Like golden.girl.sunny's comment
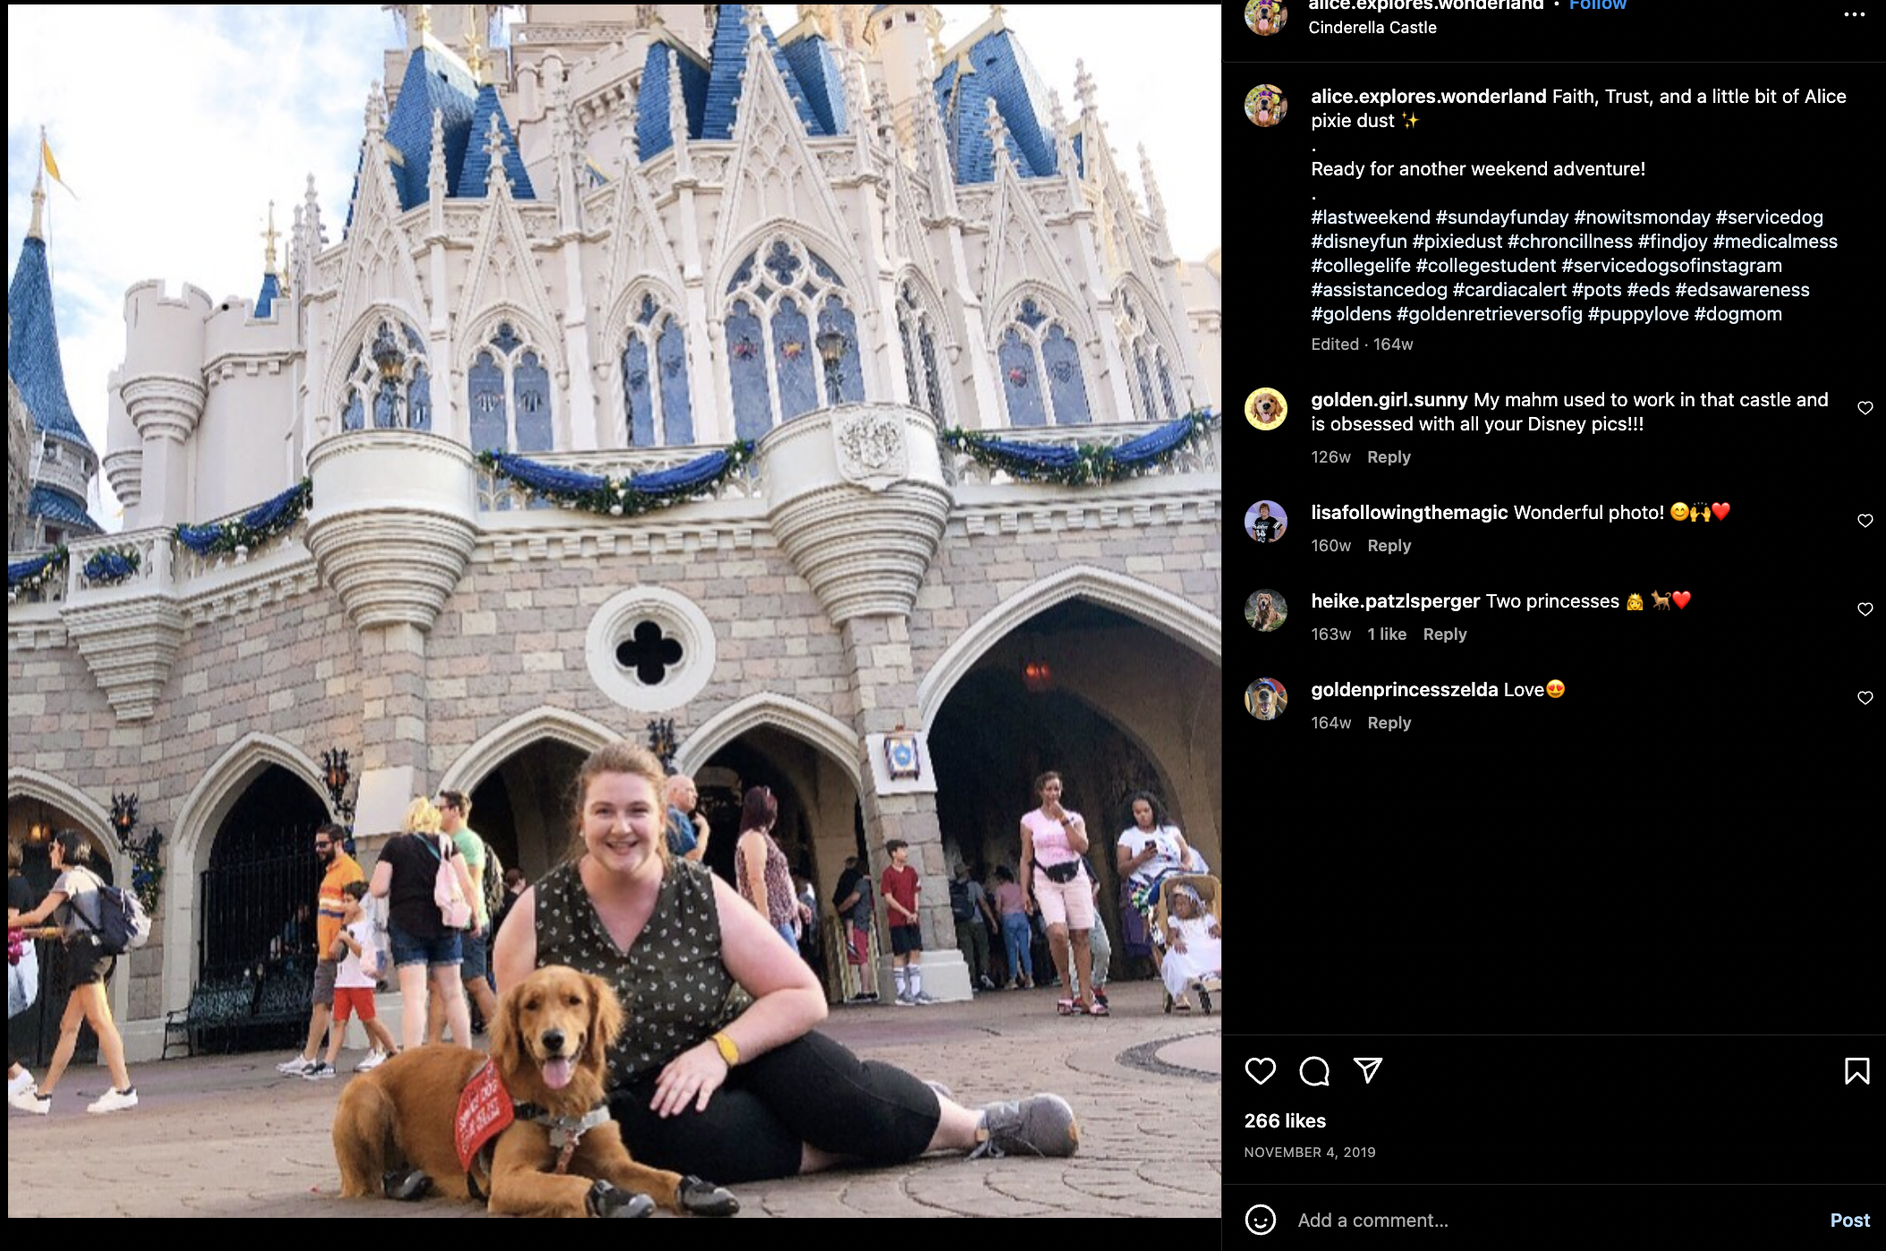 [1865, 408]
